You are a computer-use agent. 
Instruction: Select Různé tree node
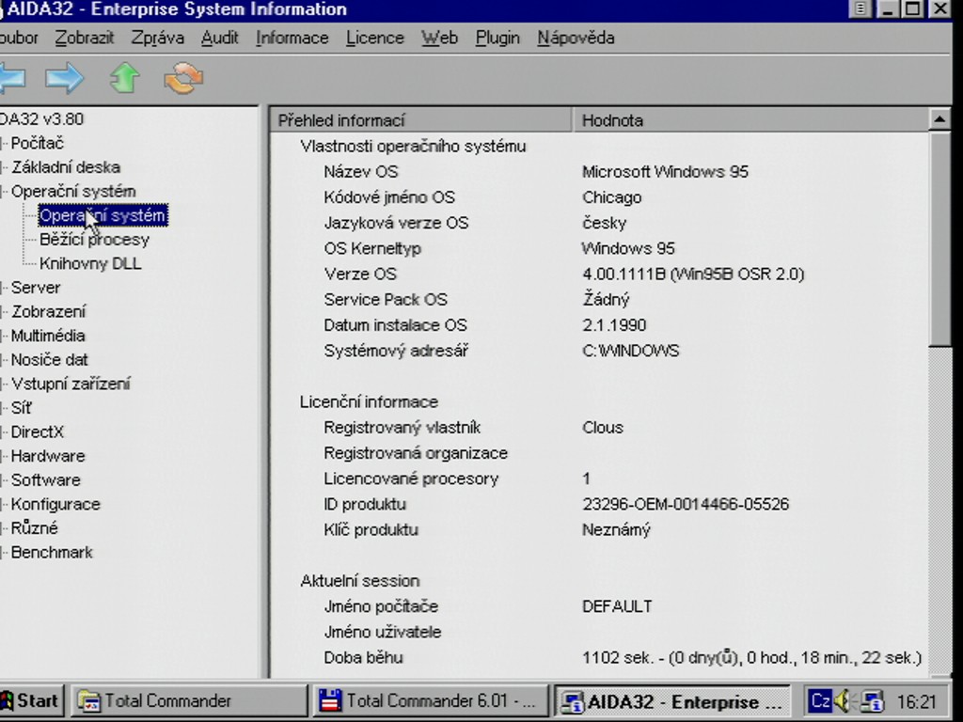pyautogui.click(x=35, y=528)
